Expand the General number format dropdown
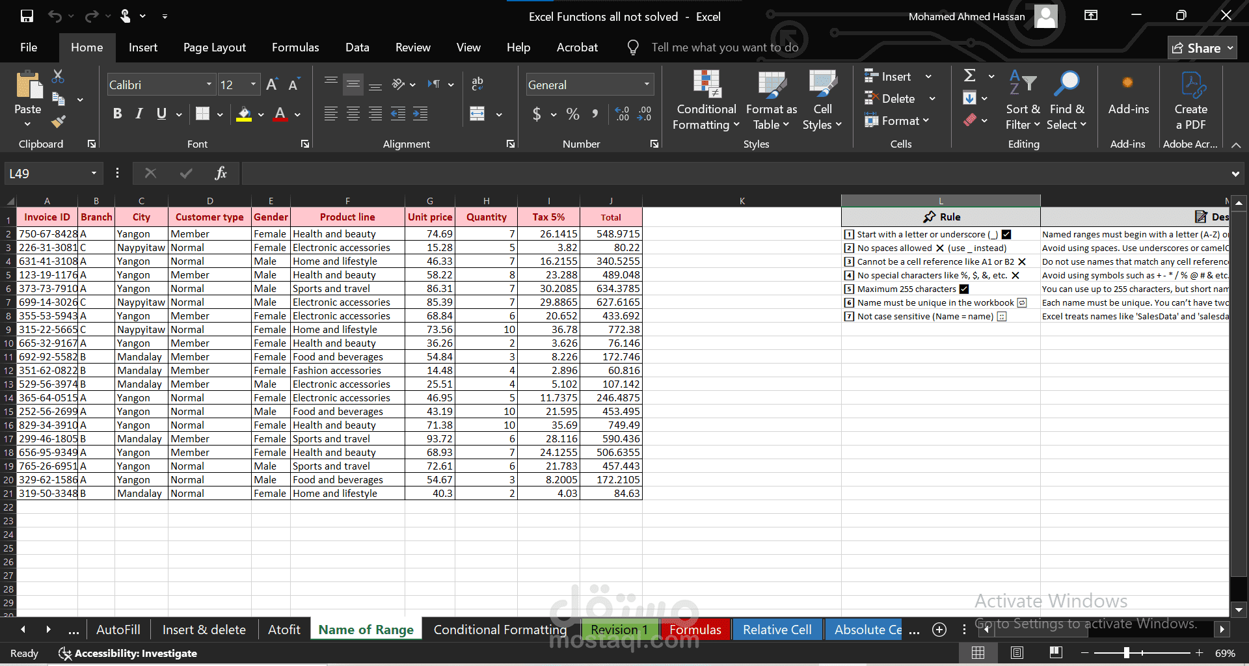Screen dimensions: 1249x666 (x=647, y=85)
